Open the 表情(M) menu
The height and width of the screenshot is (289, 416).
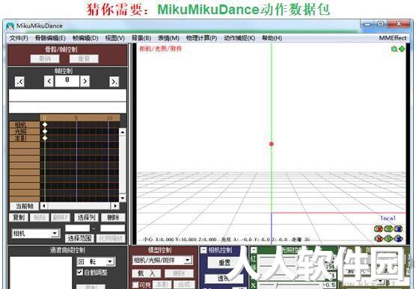click(169, 38)
